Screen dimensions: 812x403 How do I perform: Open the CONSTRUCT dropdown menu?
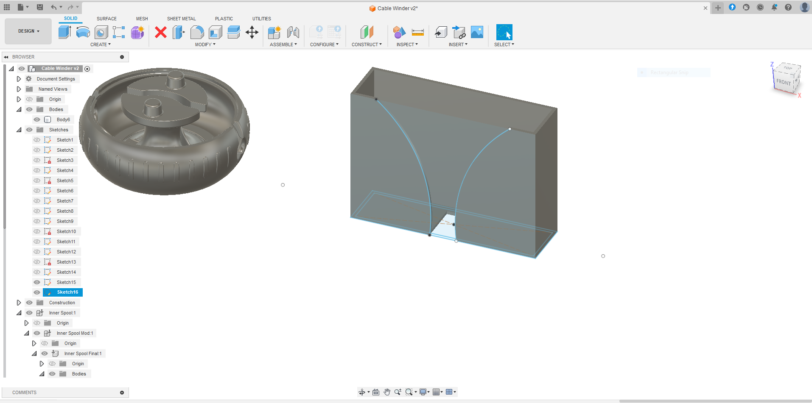pyautogui.click(x=367, y=44)
